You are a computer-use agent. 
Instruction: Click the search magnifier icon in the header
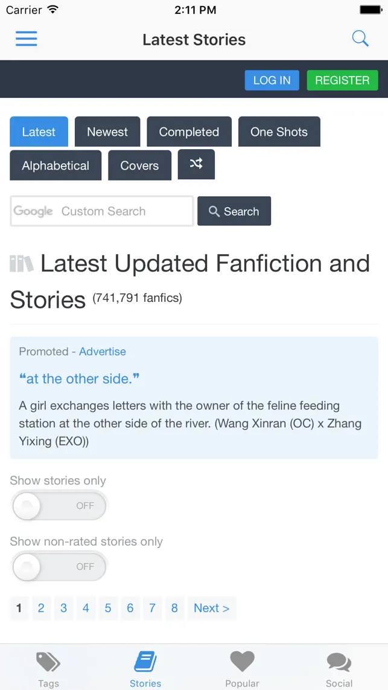[360, 38]
